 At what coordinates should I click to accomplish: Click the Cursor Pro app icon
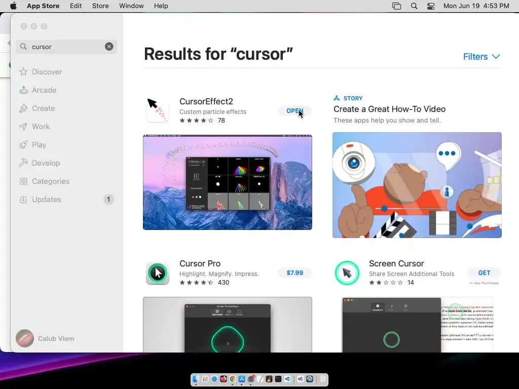pos(158,273)
